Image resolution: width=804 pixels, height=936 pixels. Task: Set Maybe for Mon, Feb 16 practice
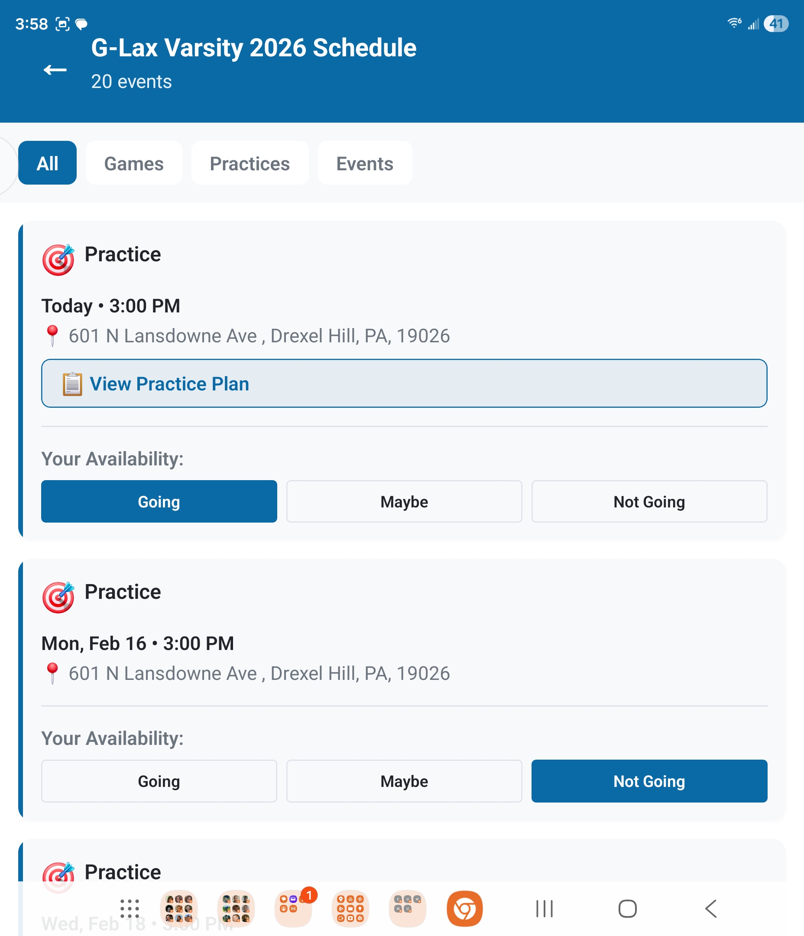click(x=404, y=781)
